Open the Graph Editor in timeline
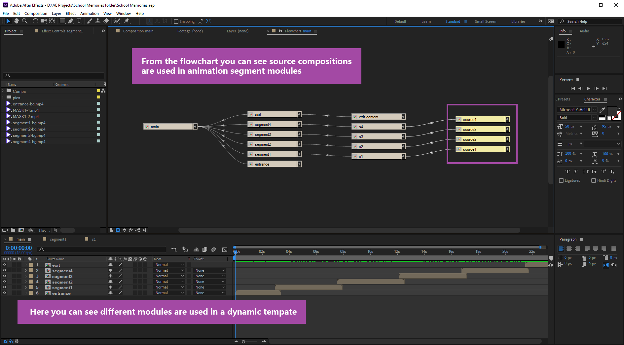The image size is (624, 345). (x=225, y=249)
